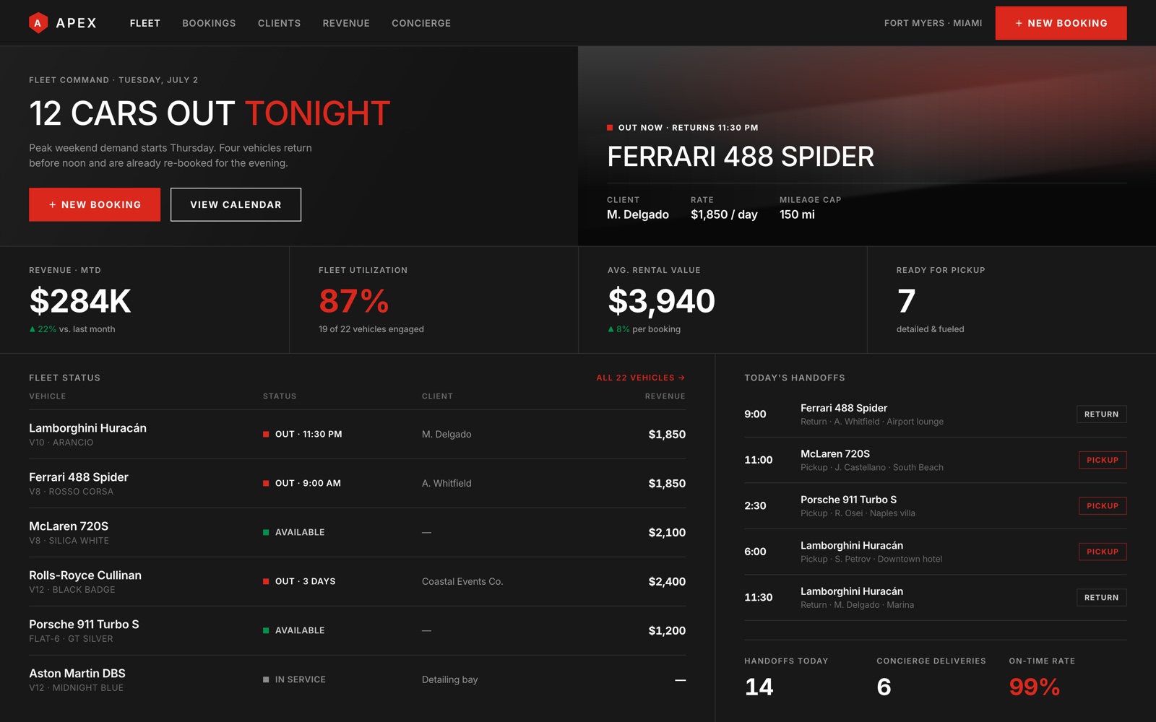This screenshot has width=1156, height=722.
Task: Click the top-right New Booking button
Action: pos(1061,23)
